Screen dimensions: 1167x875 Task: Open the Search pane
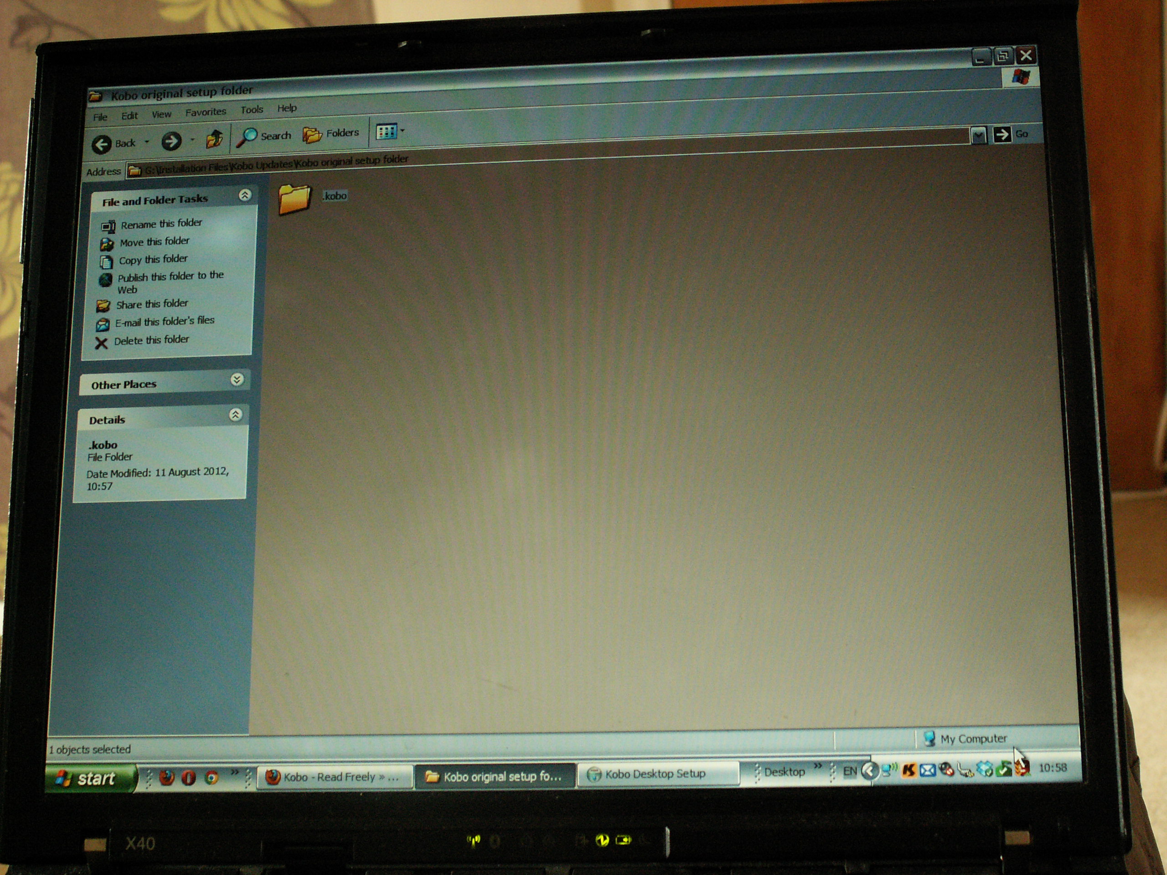pyautogui.click(x=263, y=136)
